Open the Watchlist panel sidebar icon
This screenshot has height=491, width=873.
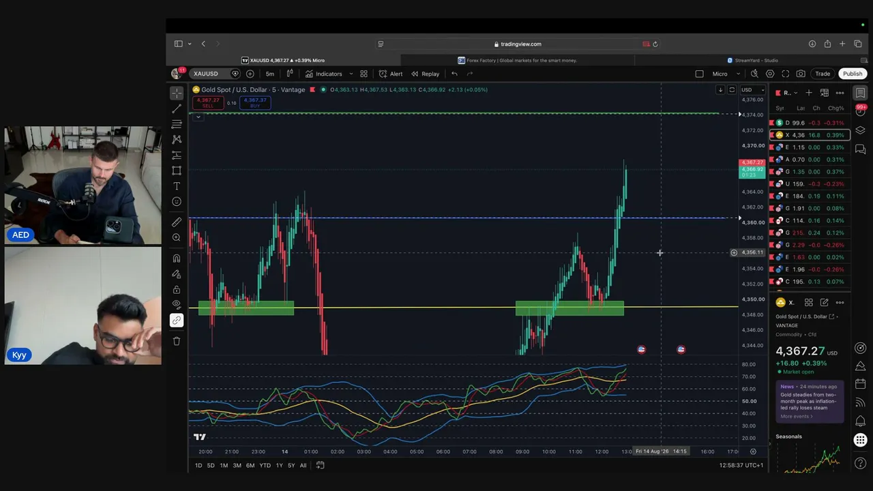click(x=861, y=93)
